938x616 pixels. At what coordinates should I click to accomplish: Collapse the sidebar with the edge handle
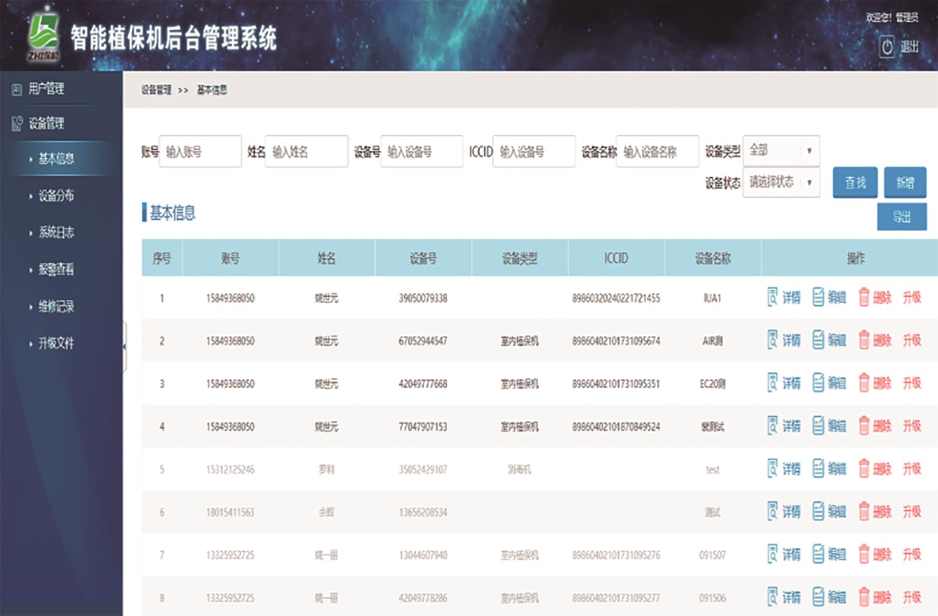[124, 347]
